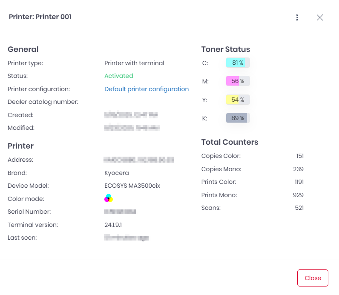
Task: Click the cyan toner level bar
Action: (238, 63)
